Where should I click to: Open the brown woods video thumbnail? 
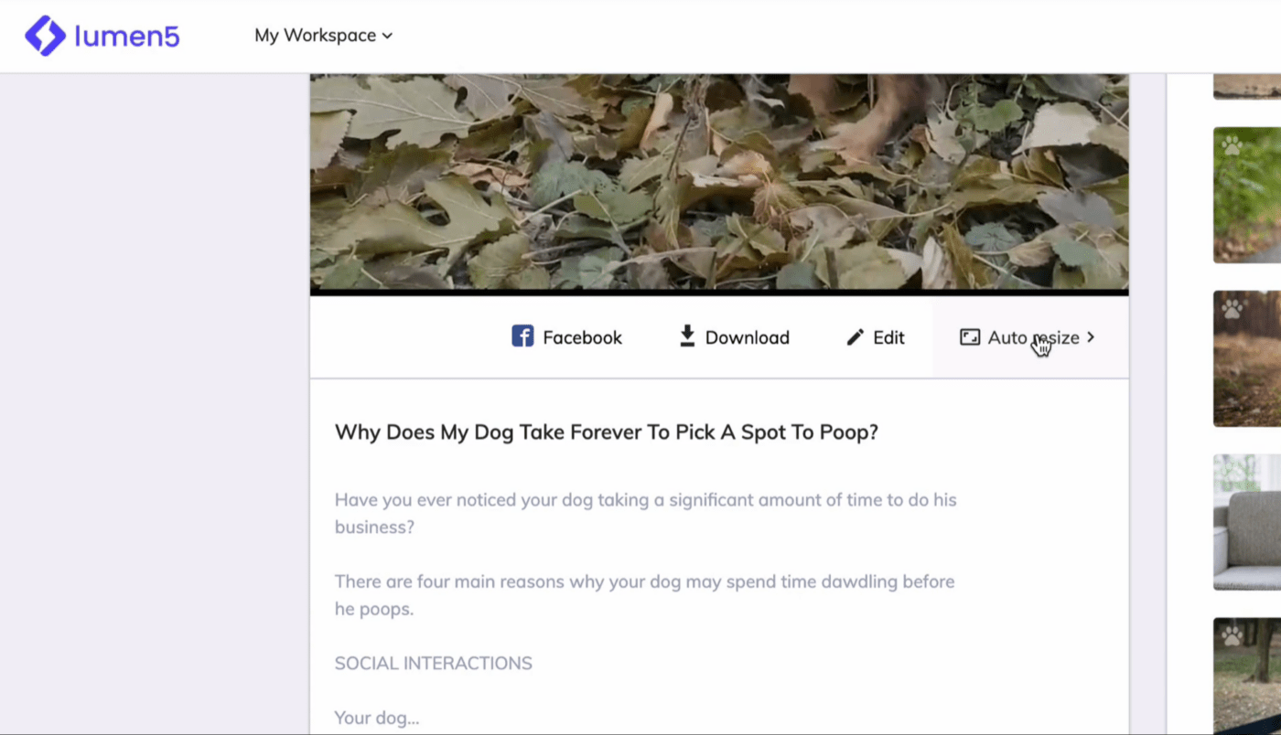1247,358
